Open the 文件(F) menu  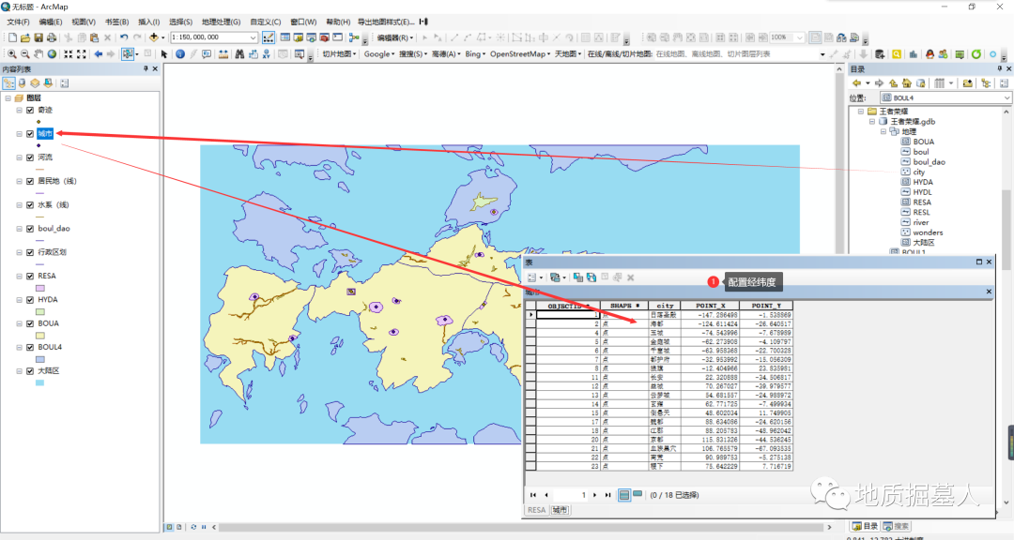tap(18, 22)
